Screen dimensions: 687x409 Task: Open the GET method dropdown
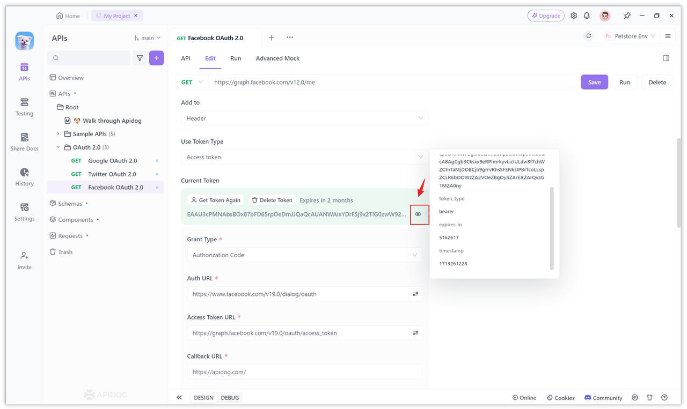coord(192,82)
